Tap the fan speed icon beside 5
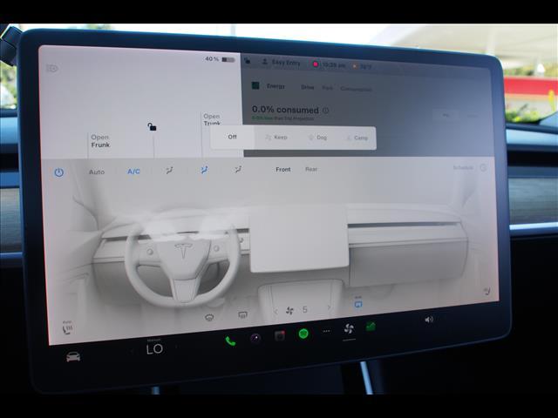558x418 pixels. point(290,311)
